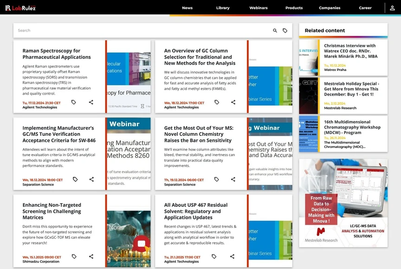Open the News menu
401x269 pixels.
[x=187, y=8]
